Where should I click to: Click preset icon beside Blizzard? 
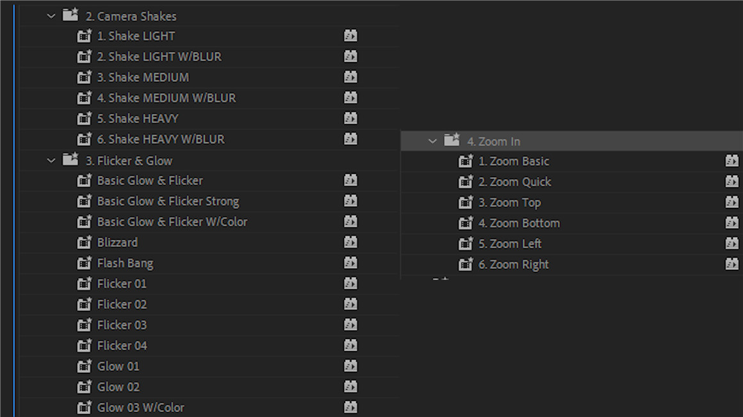click(84, 242)
